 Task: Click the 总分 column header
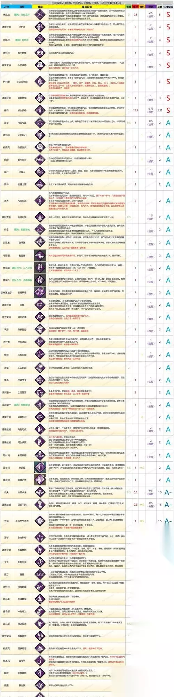[x=160, y=7]
